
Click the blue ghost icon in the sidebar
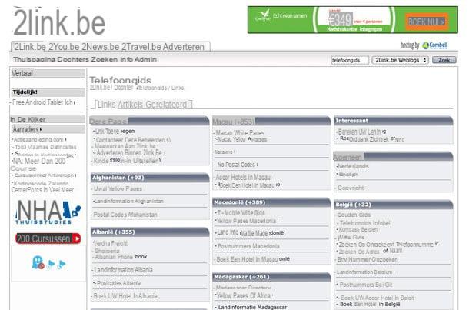[38, 262]
